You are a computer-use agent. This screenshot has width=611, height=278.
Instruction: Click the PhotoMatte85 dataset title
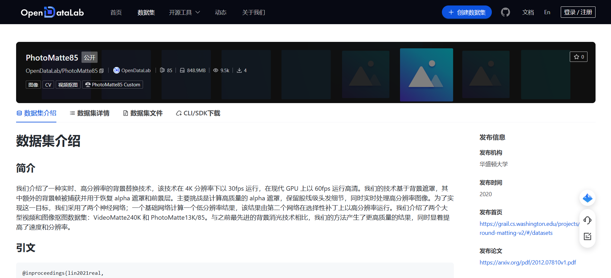tap(52, 58)
